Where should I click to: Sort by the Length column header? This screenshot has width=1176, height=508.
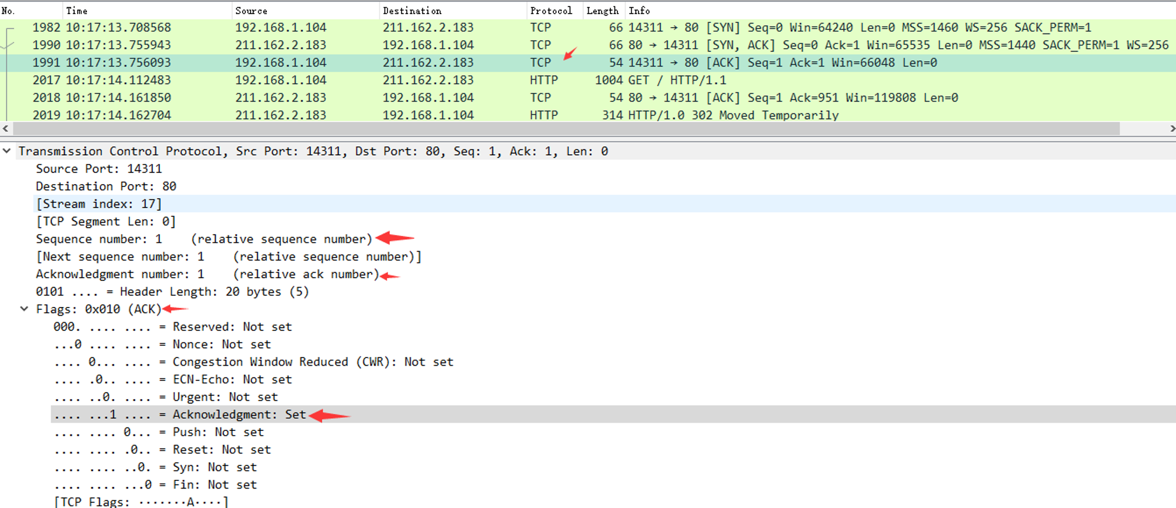pos(603,11)
